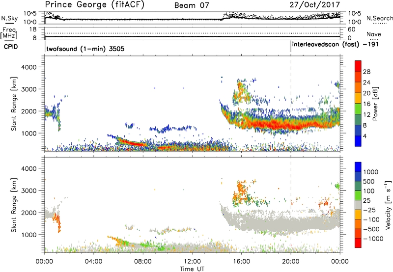This screenshot has width=393, height=272.
Task: Click the '16' value on Power colorbar
Action: coord(366,104)
